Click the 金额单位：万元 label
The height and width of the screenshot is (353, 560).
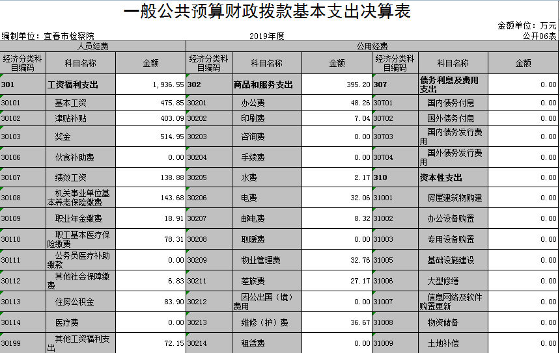(527, 25)
